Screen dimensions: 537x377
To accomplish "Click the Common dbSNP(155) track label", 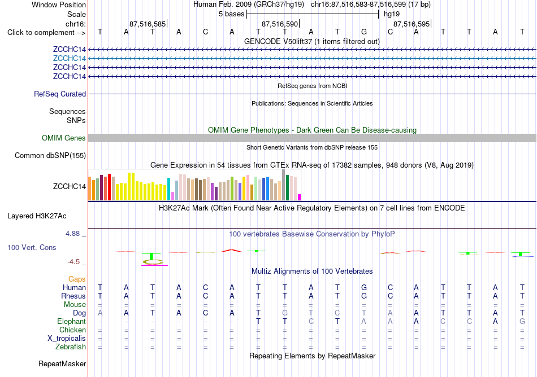I will tap(50, 156).
